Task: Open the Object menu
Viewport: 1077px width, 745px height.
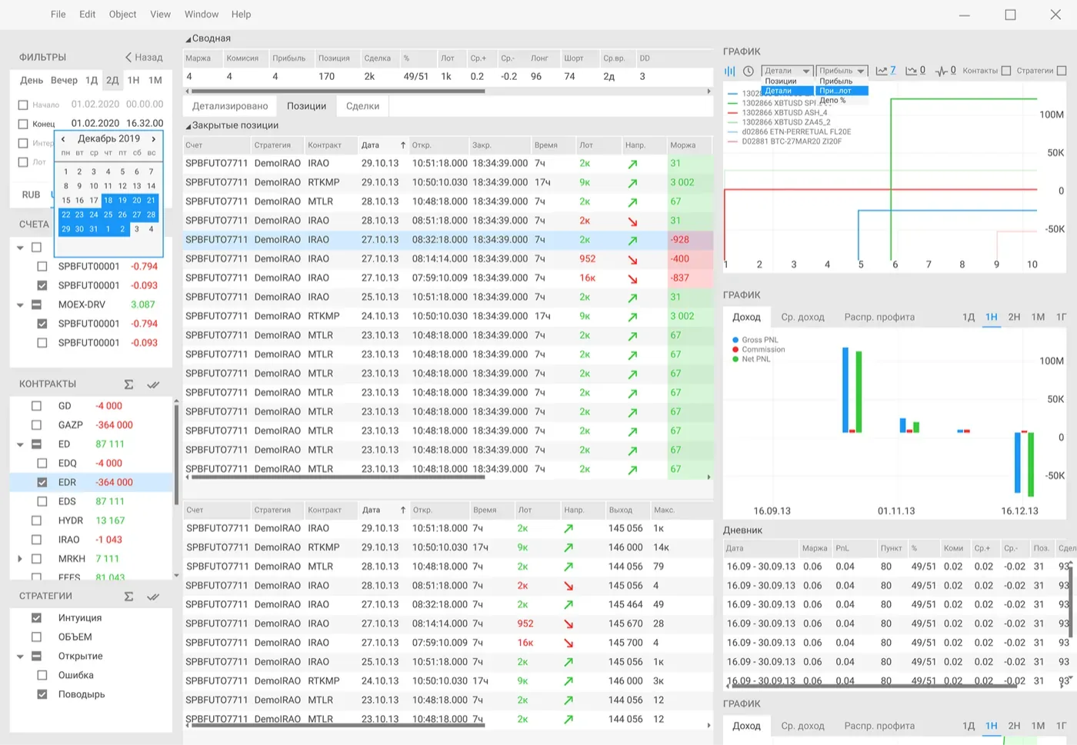Action: tap(122, 15)
